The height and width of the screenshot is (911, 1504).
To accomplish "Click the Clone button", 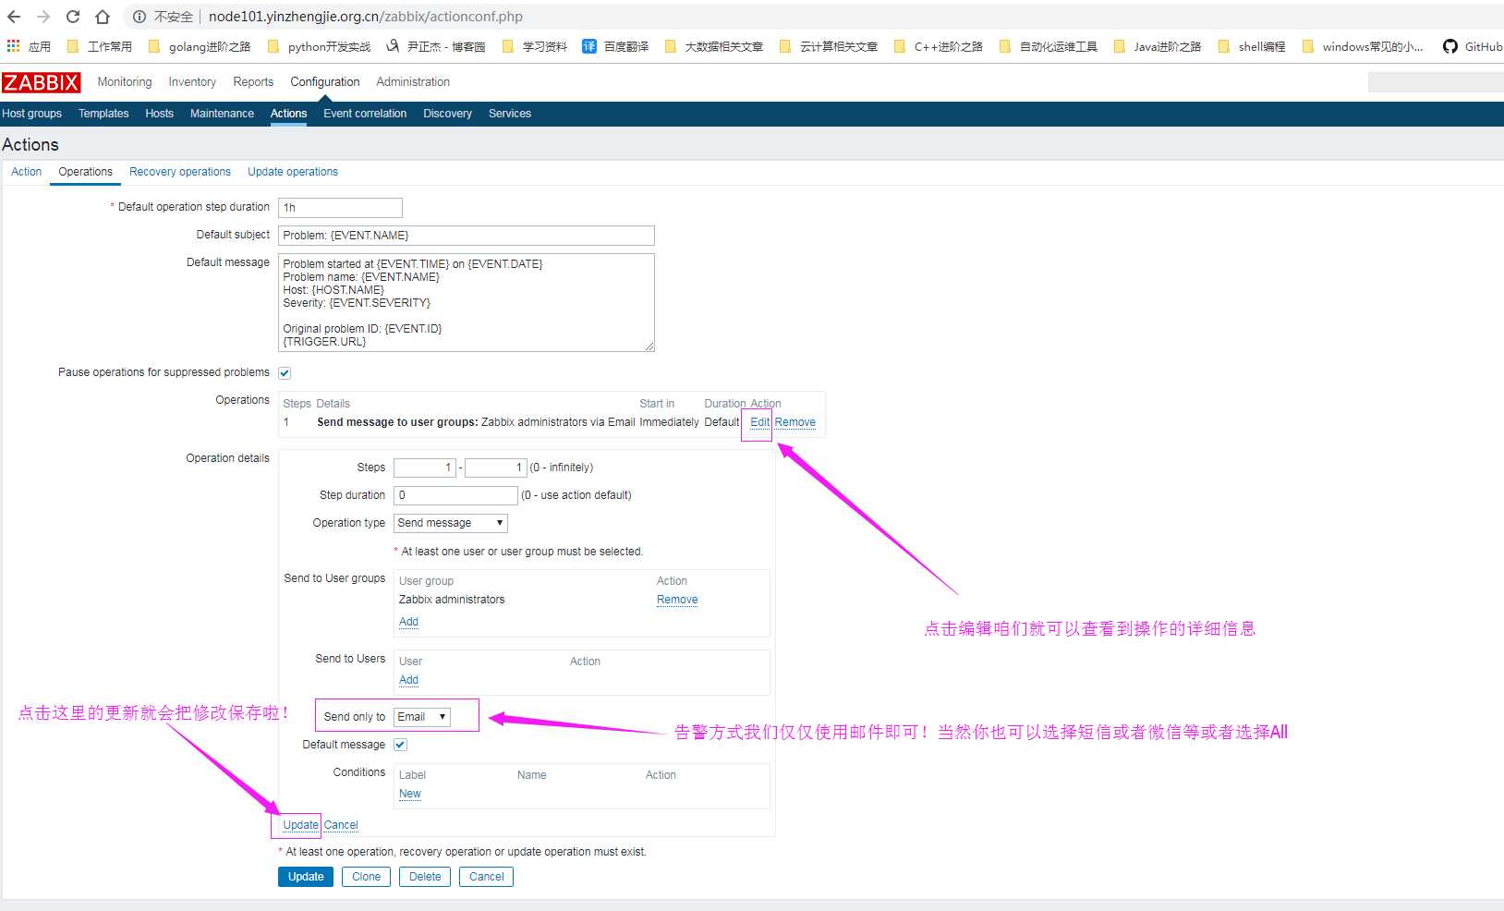I will pos(366,877).
